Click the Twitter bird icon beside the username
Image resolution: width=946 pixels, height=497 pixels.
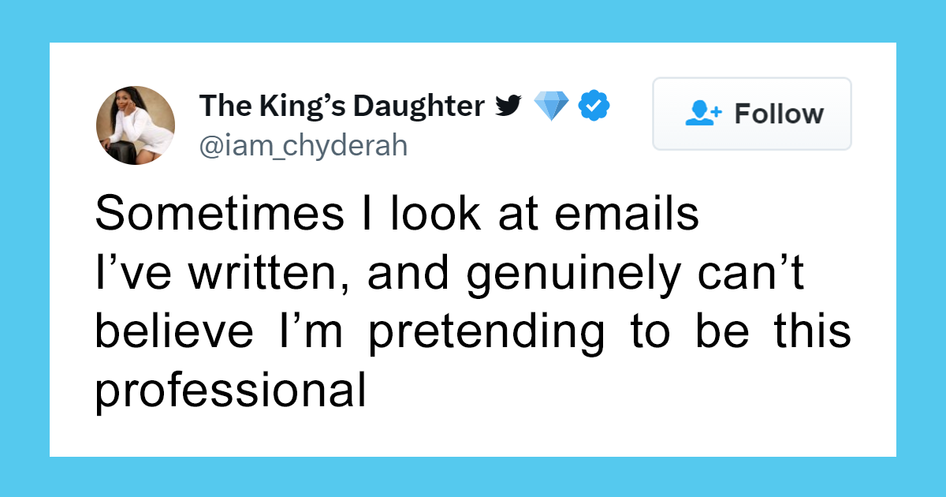click(x=509, y=105)
